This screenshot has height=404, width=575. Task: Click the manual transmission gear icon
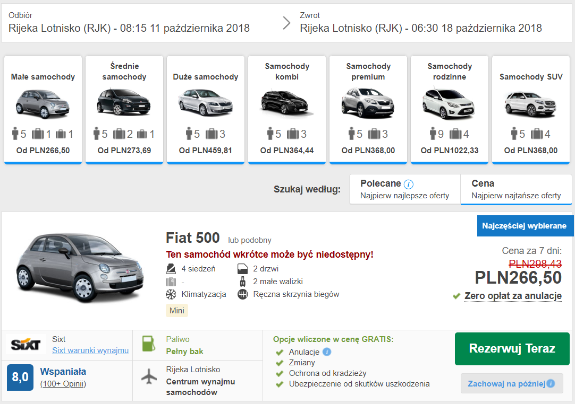point(244,294)
